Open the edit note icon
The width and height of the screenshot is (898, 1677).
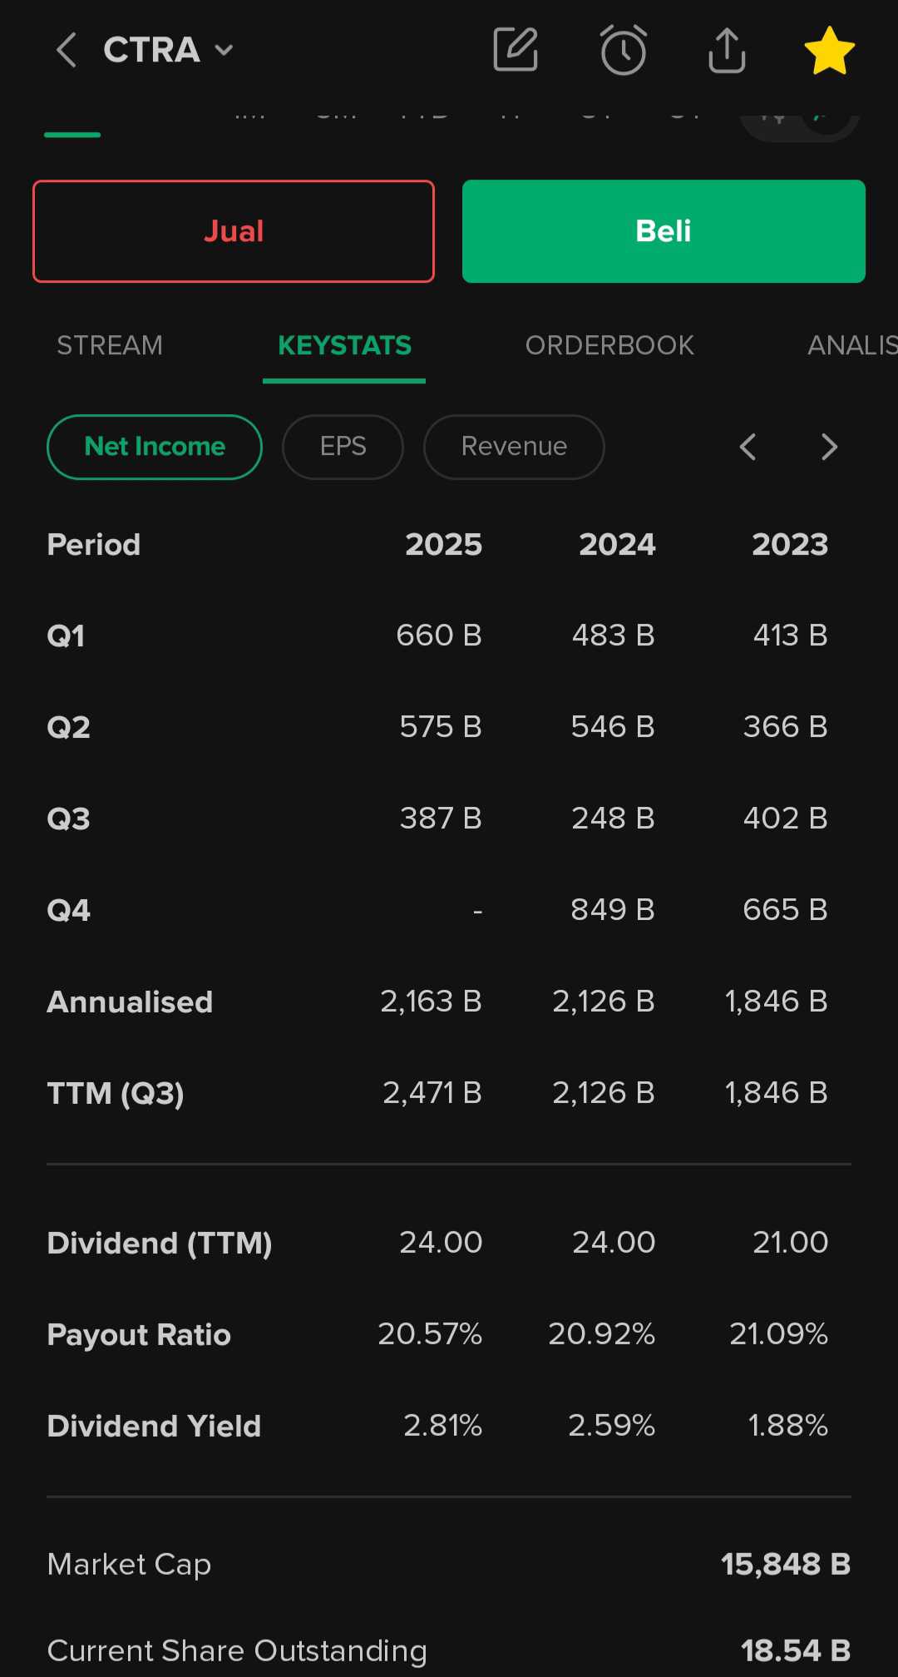point(516,50)
